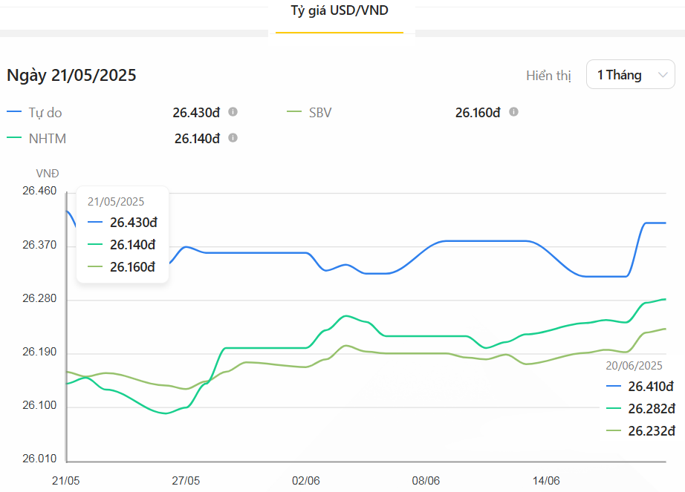Screen dimensions: 685x492
Task: Click the Hiển thị label
Action: tap(548, 76)
